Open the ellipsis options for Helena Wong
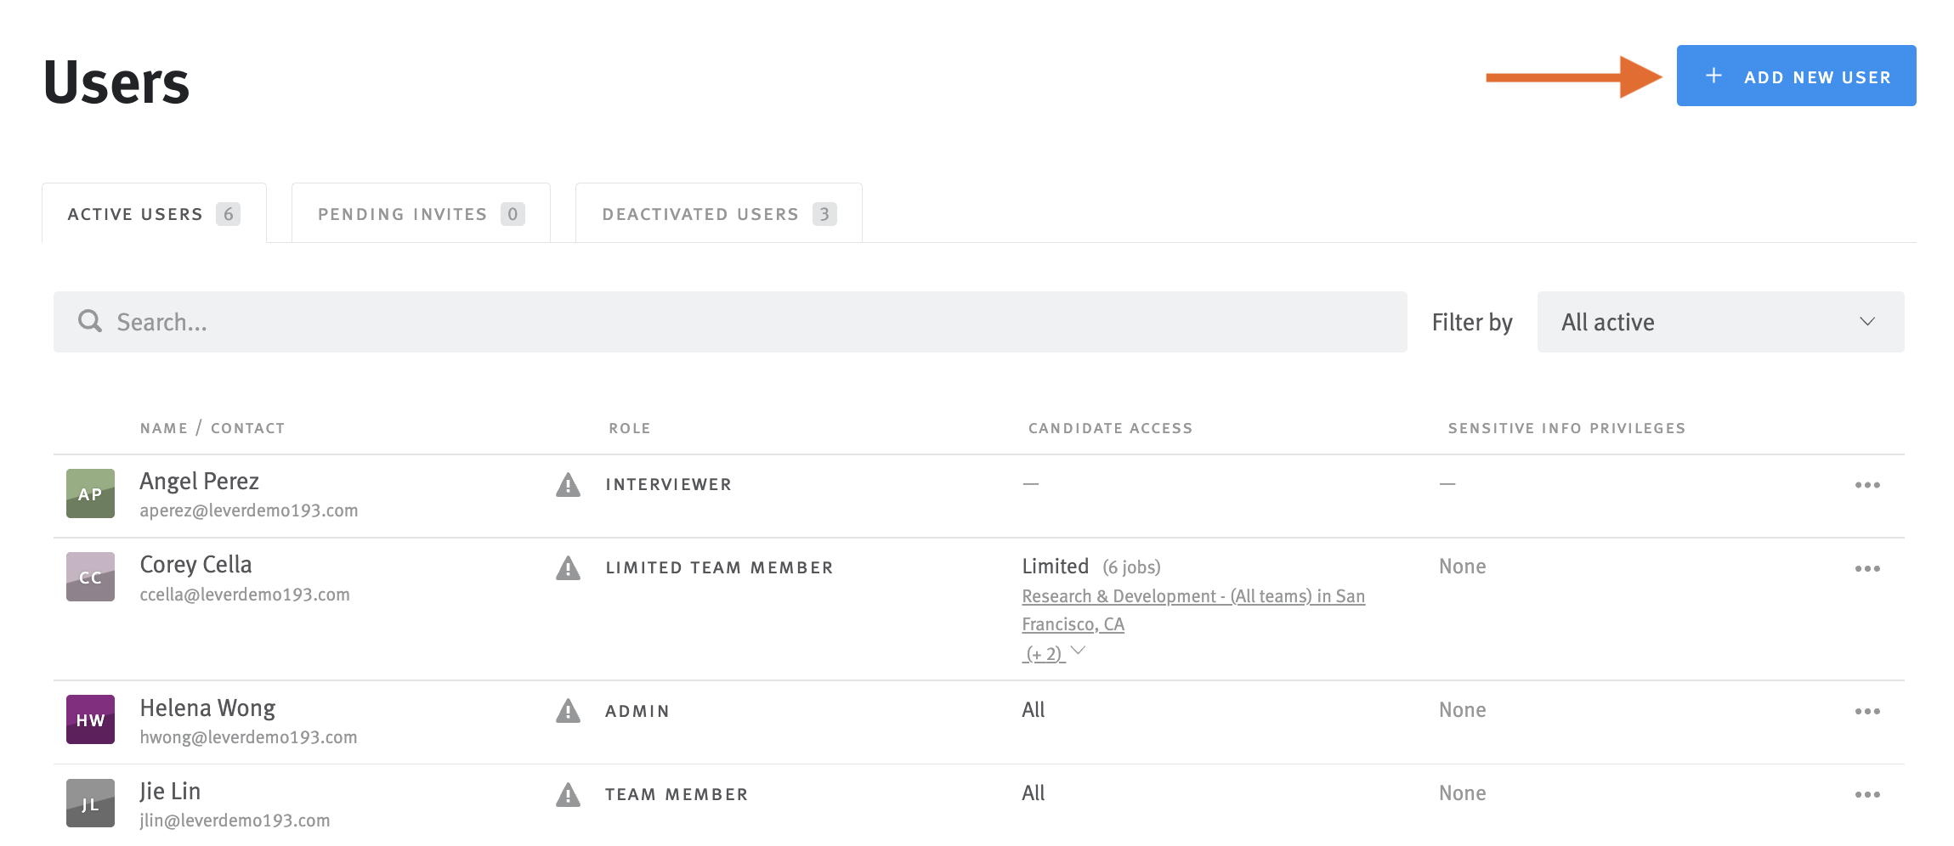This screenshot has height=846, width=1954. [x=1866, y=710]
